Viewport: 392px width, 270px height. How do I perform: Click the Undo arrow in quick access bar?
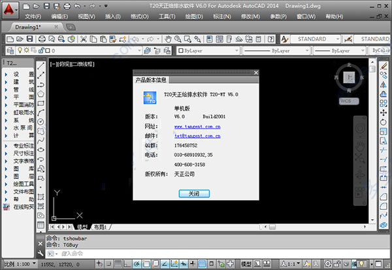click(77, 6)
